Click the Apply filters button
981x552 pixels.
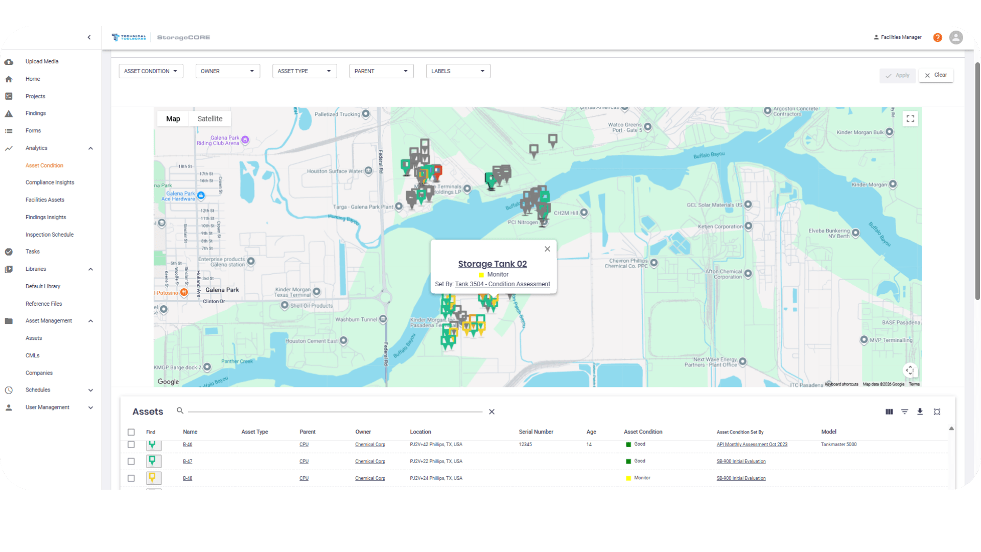click(x=898, y=76)
